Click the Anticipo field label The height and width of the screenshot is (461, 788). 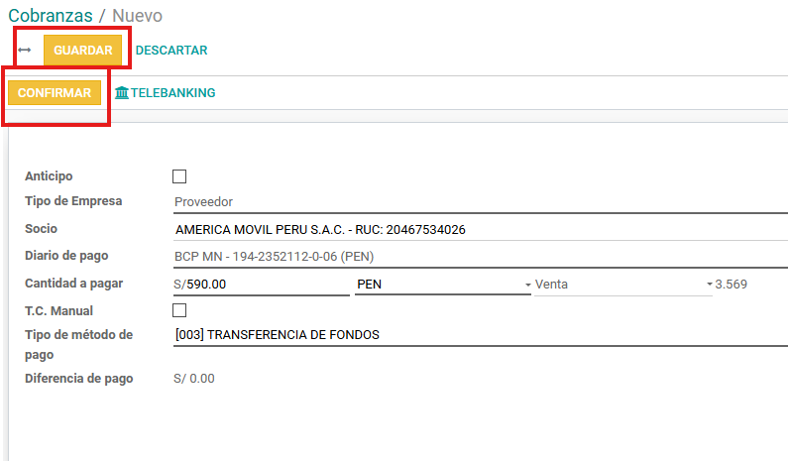tap(49, 175)
